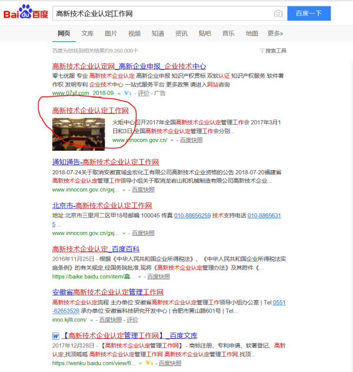Open 百度快照 for www.innocom.gov.cn/ result
Screen dimensions: 353x372
tap(191, 140)
